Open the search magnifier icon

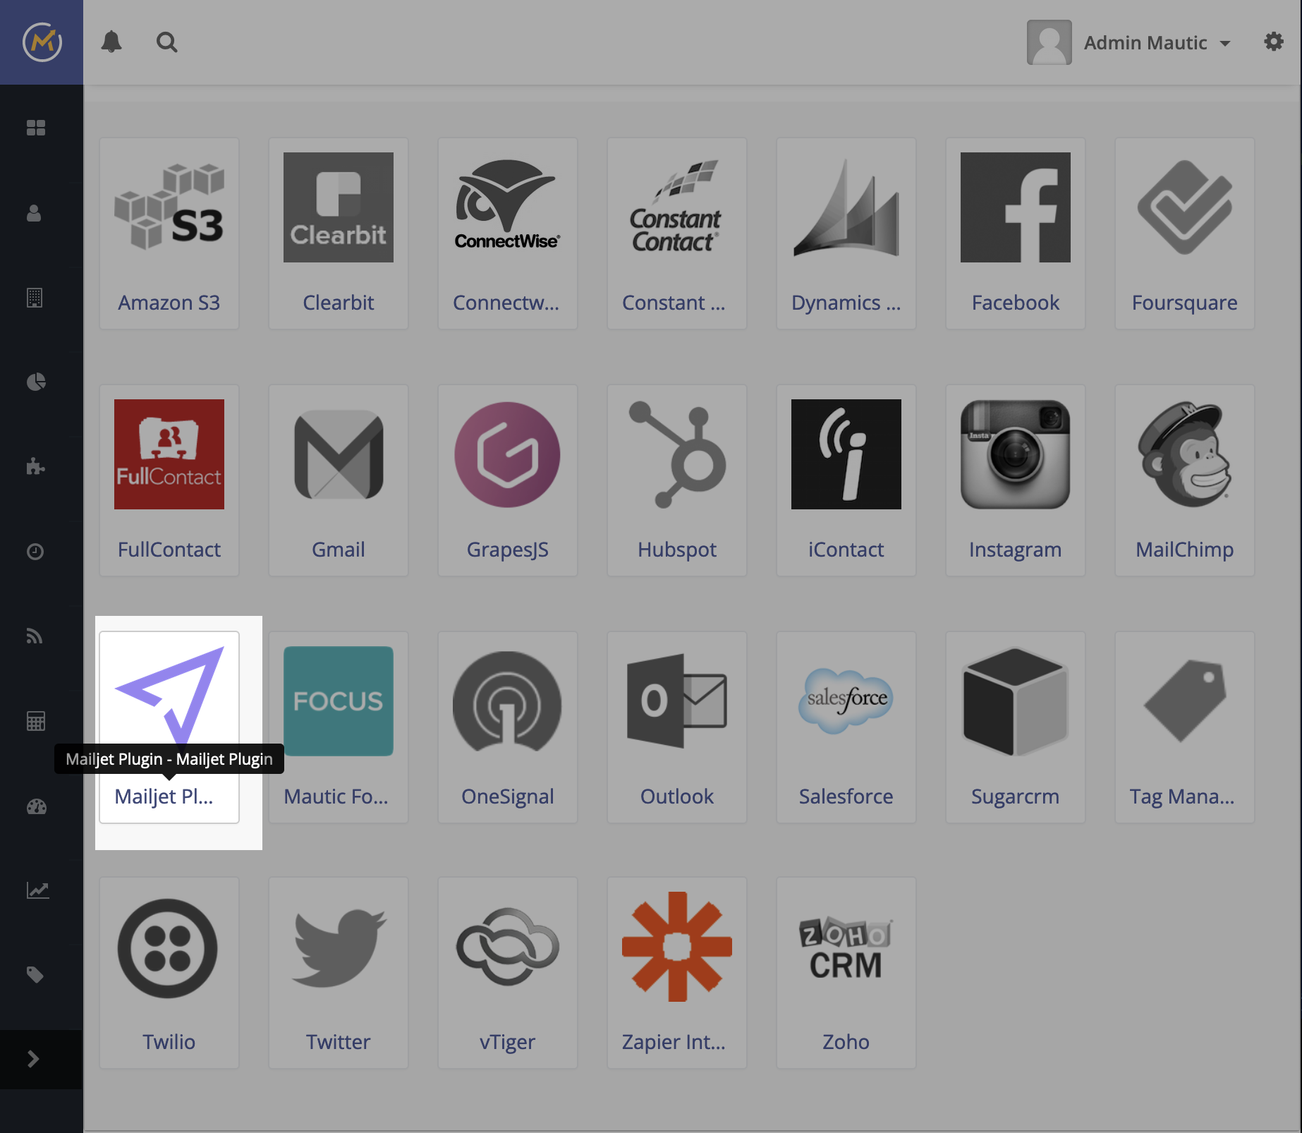click(167, 42)
